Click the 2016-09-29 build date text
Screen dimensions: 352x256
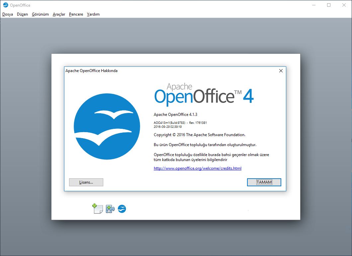(x=168, y=127)
